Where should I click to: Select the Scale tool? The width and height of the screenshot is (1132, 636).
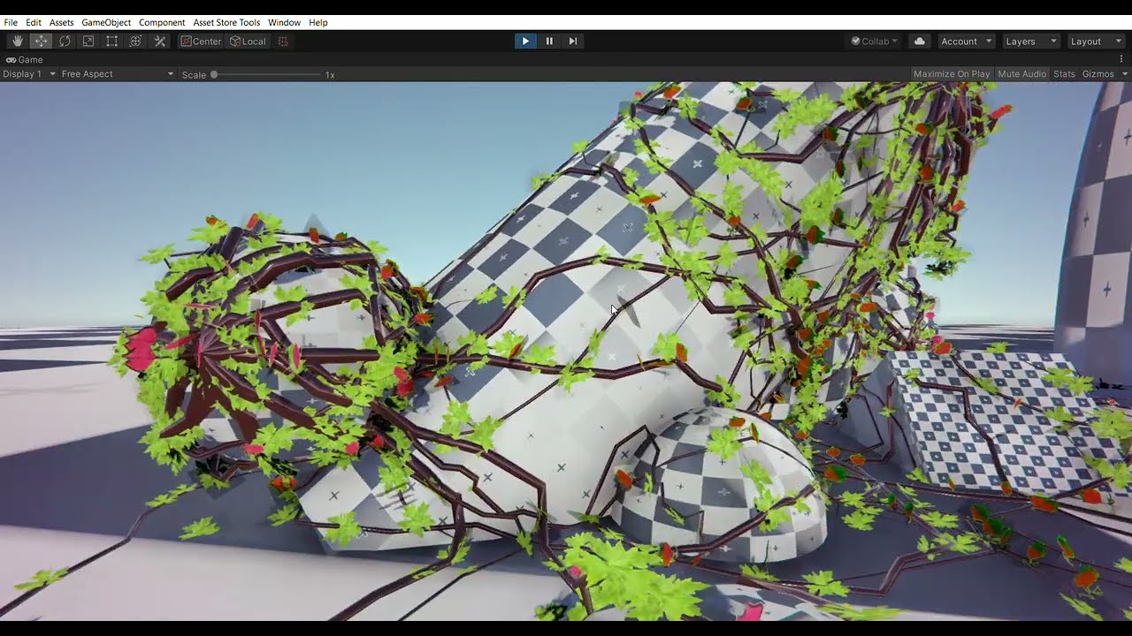point(88,42)
